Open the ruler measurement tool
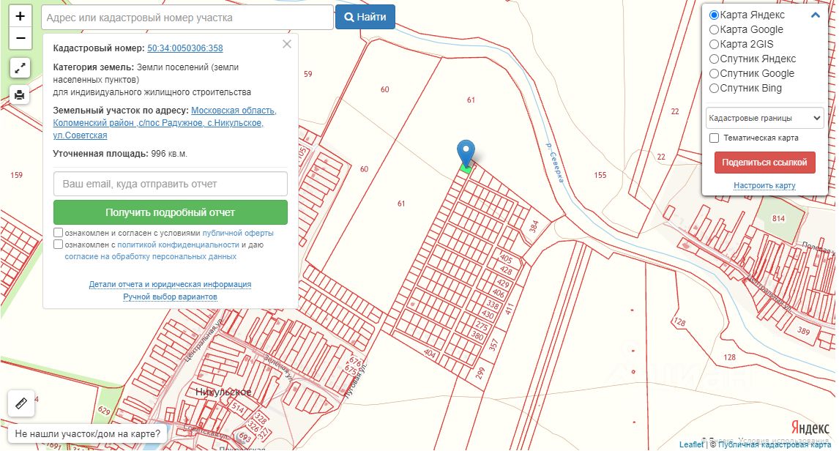 point(20,403)
